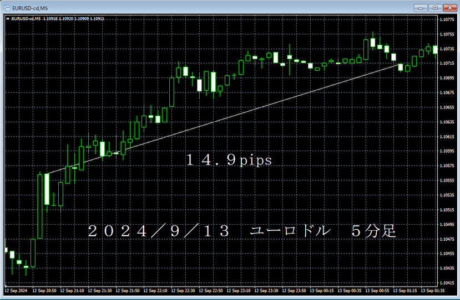The width and height of the screenshot is (460, 300).
Task: Click the '13 Sep 01:35' time axis label
Action: coord(433,291)
